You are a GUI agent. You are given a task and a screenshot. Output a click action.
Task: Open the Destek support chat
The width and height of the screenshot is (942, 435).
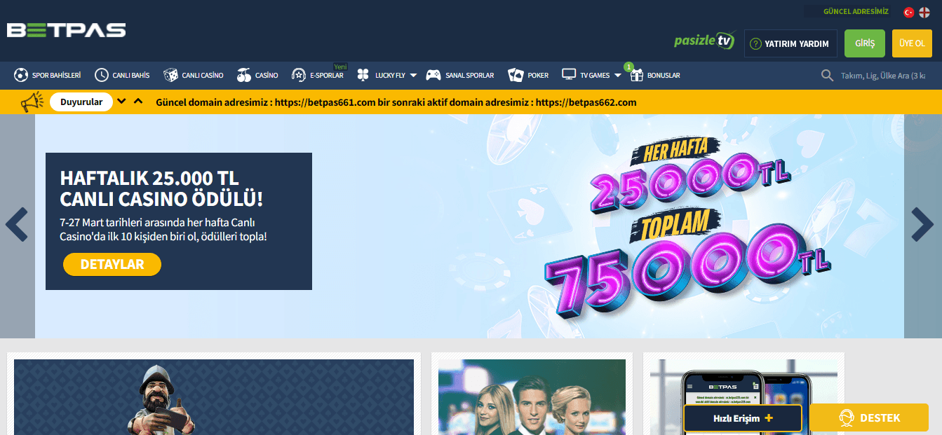[x=869, y=418]
